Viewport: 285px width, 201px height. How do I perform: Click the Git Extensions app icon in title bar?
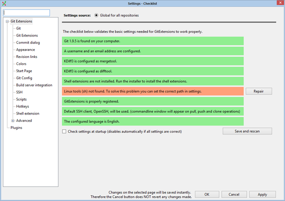pos(4,3)
